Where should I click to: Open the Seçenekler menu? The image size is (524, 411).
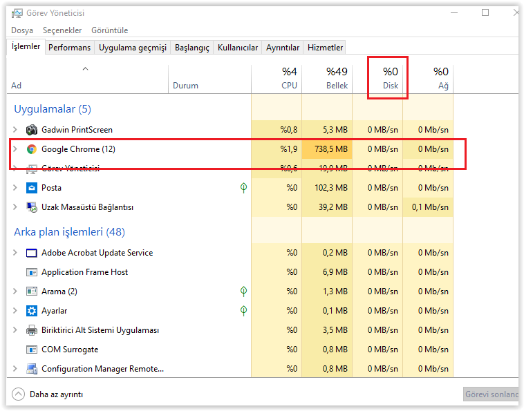[x=62, y=30]
